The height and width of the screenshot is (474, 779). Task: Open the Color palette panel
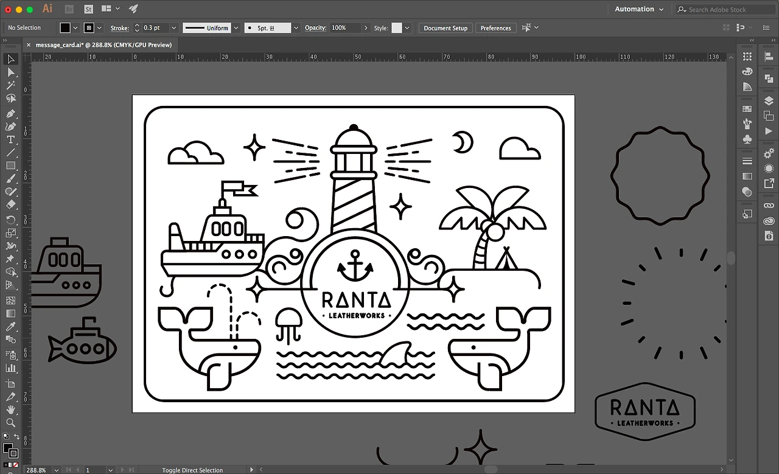click(x=747, y=71)
